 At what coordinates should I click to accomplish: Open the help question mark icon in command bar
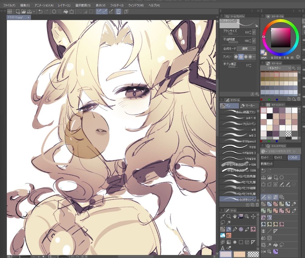coord(126,12)
